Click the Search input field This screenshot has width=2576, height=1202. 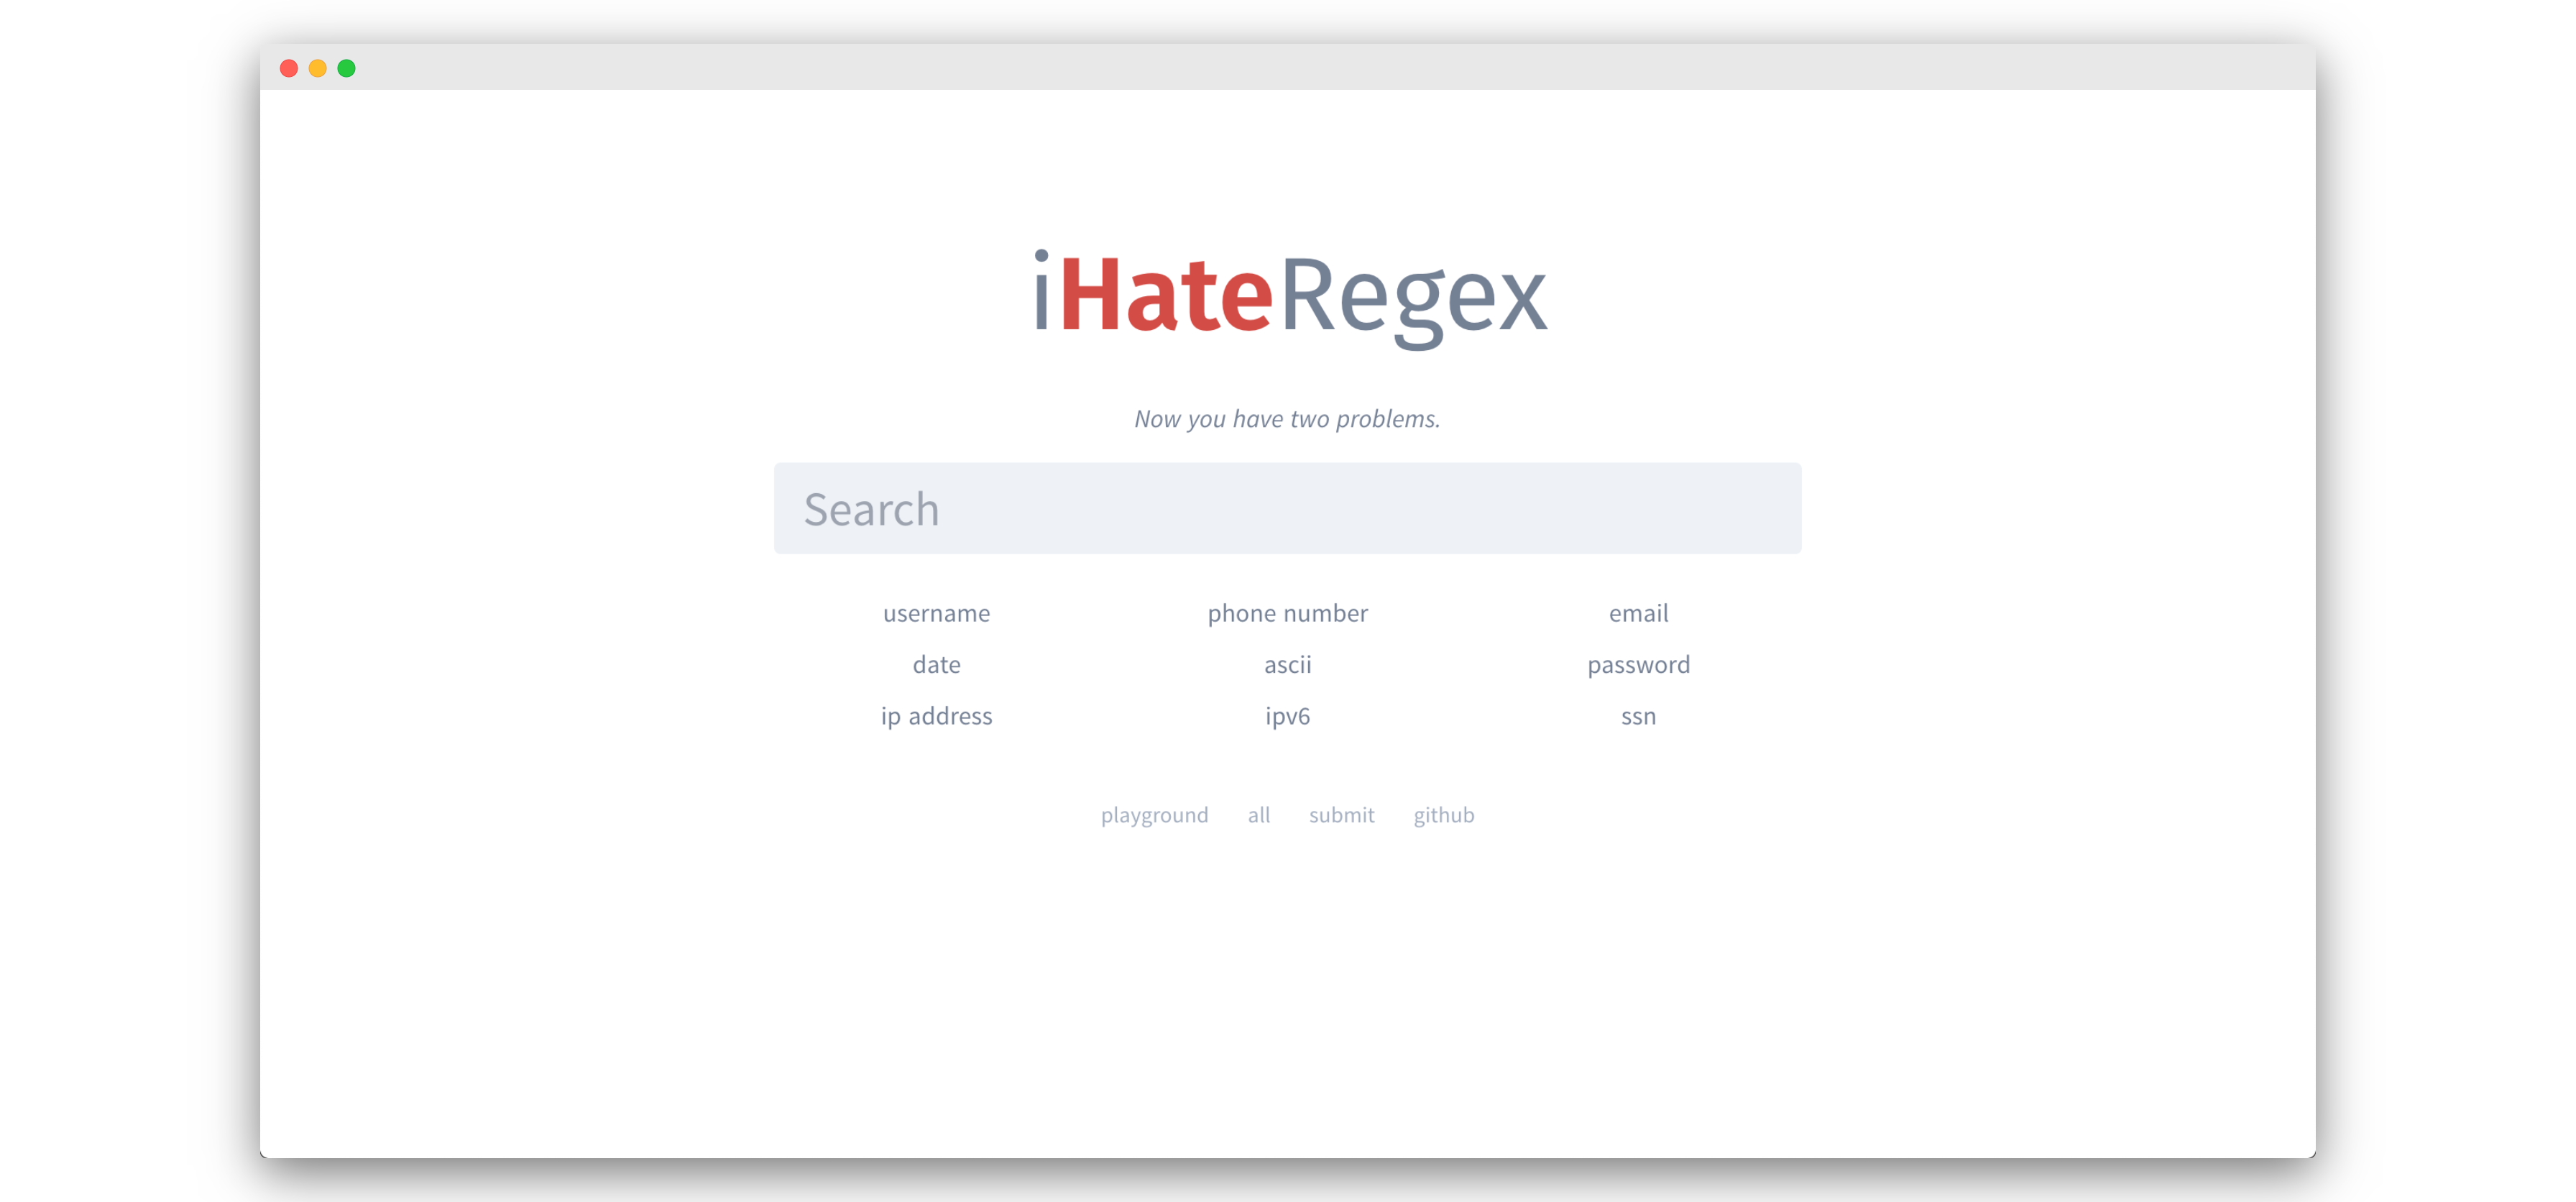(x=1287, y=508)
